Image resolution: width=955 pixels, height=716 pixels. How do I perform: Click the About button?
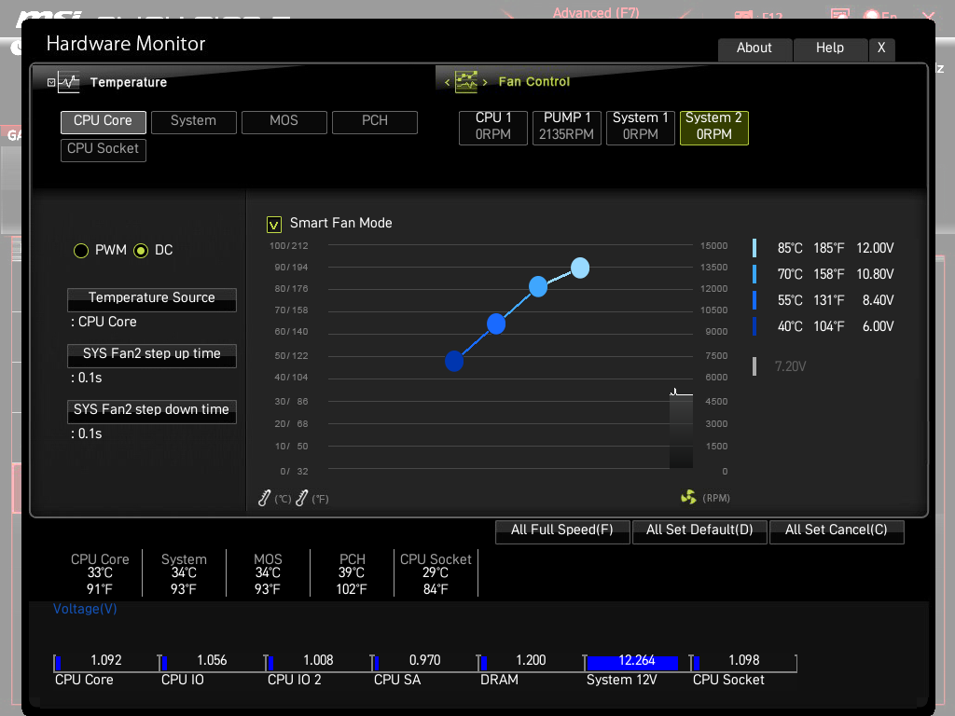point(754,48)
